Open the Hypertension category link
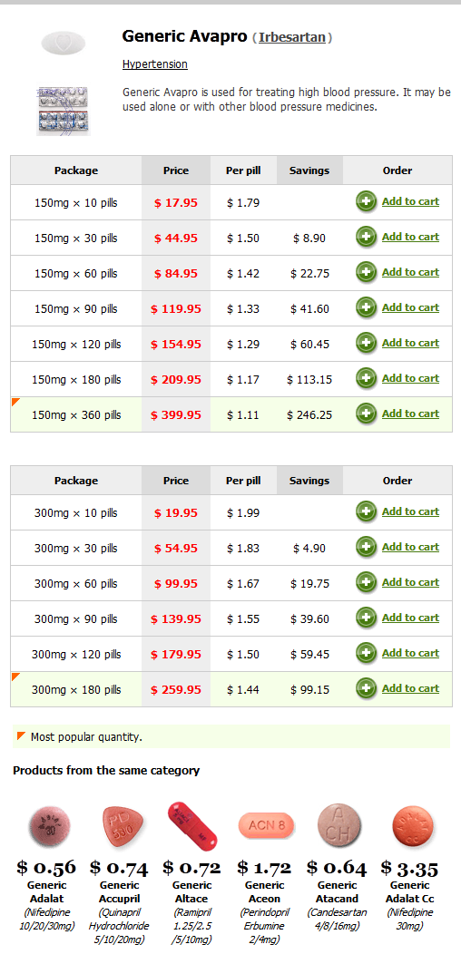 coord(154,63)
